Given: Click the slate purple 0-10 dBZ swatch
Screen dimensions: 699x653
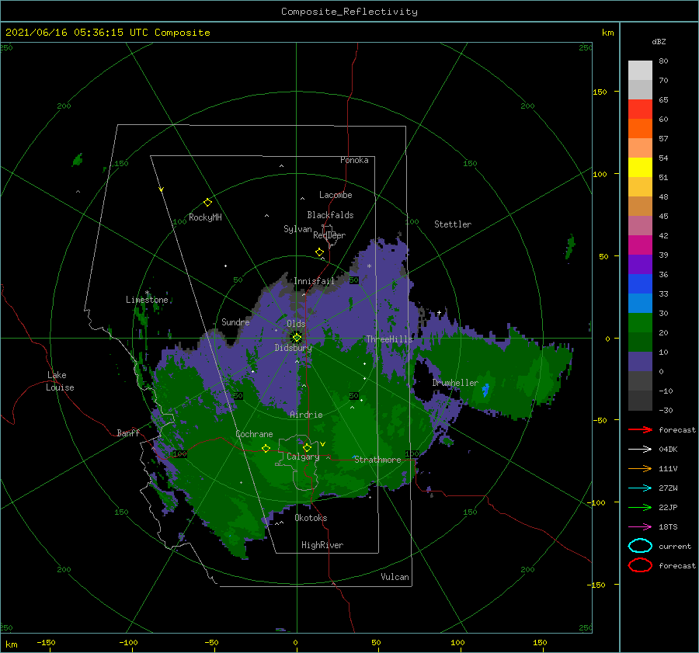Looking at the screenshot, I should coord(640,362).
